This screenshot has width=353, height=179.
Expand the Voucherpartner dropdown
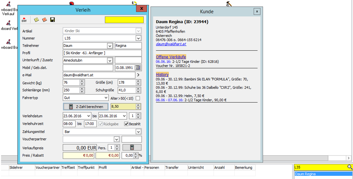click(116, 139)
